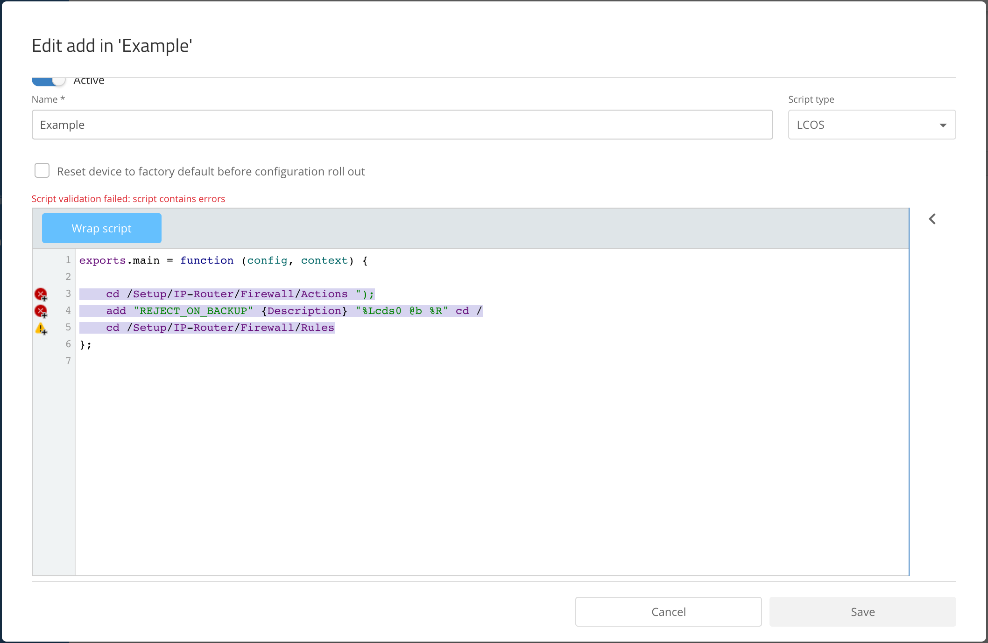Click error marker beside line 4
The width and height of the screenshot is (988, 643).
[x=41, y=311]
